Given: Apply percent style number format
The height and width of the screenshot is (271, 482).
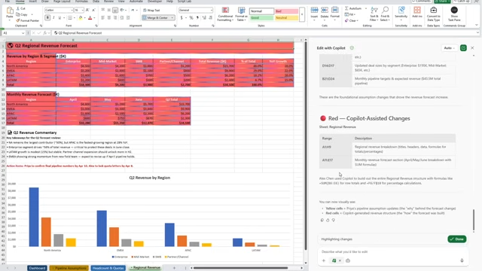Looking at the screenshot, I should tap(191, 18).
